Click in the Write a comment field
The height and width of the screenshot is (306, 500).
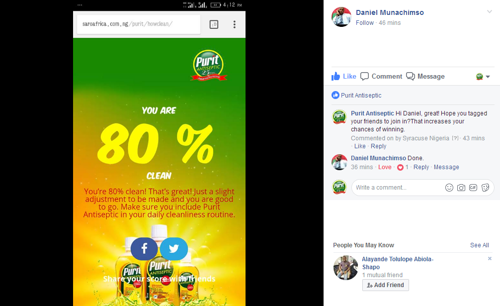pyautogui.click(x=397, y=188)
